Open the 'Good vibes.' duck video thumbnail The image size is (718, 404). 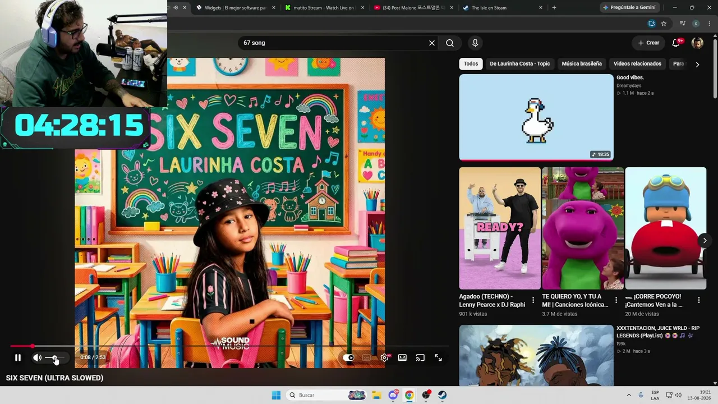536,117
